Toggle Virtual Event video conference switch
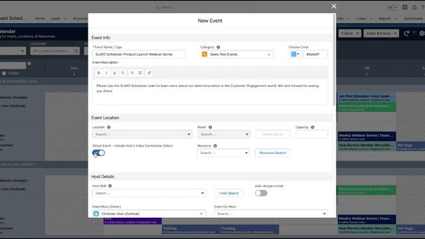425x239 pixels. point(98,153)
